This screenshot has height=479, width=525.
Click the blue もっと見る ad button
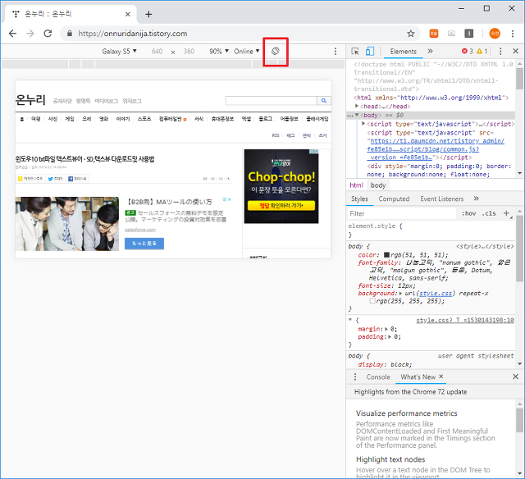click(144, 244)
